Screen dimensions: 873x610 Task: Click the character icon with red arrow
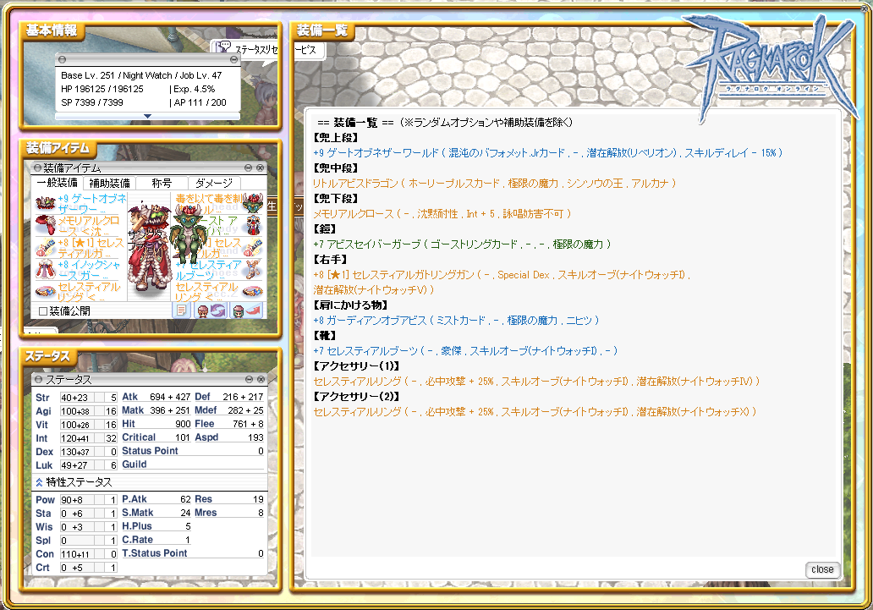[247, 310]
